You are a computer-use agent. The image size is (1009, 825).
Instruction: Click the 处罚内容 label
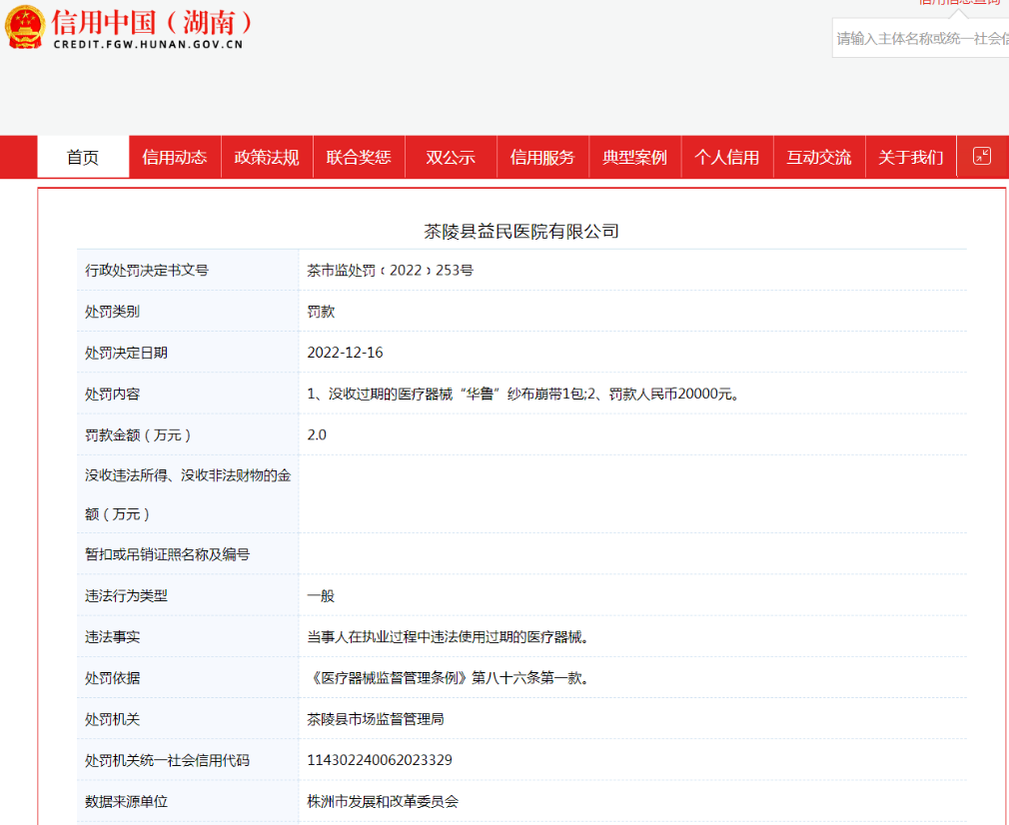tap(113, 394)
